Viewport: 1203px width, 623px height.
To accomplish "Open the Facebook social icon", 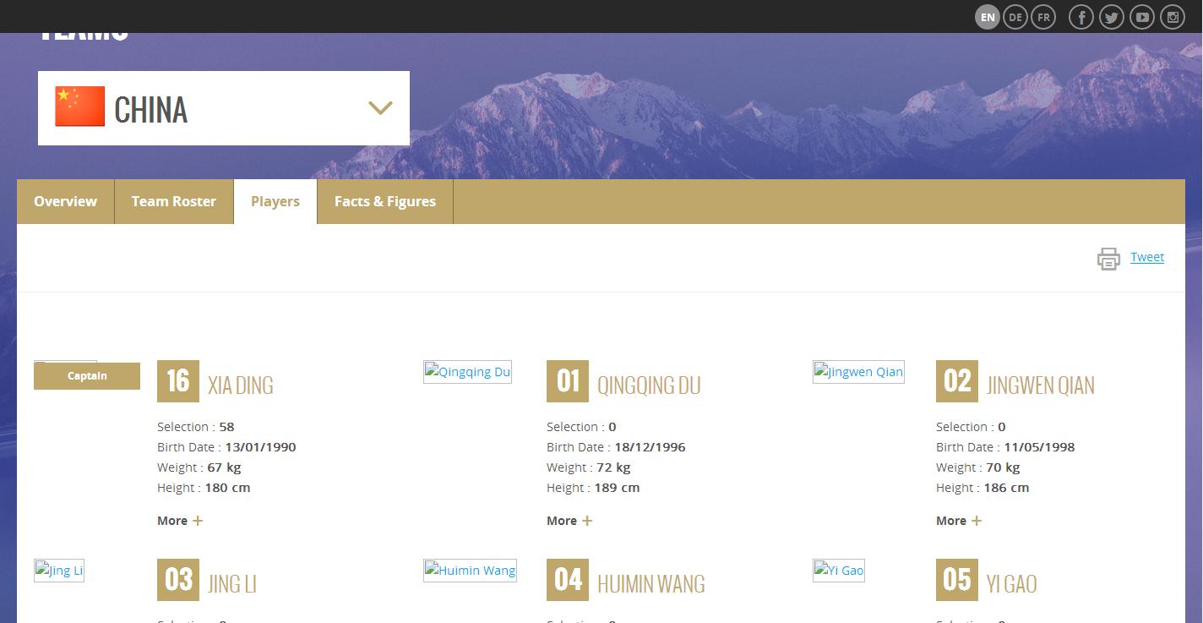I will pyautogui.click(x=1081, y=17).
